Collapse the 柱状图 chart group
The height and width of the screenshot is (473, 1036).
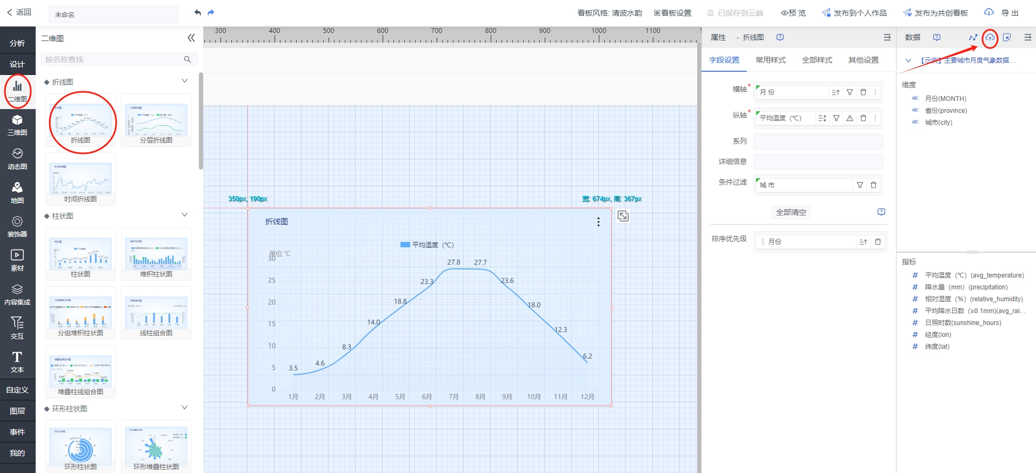[184, 215]
